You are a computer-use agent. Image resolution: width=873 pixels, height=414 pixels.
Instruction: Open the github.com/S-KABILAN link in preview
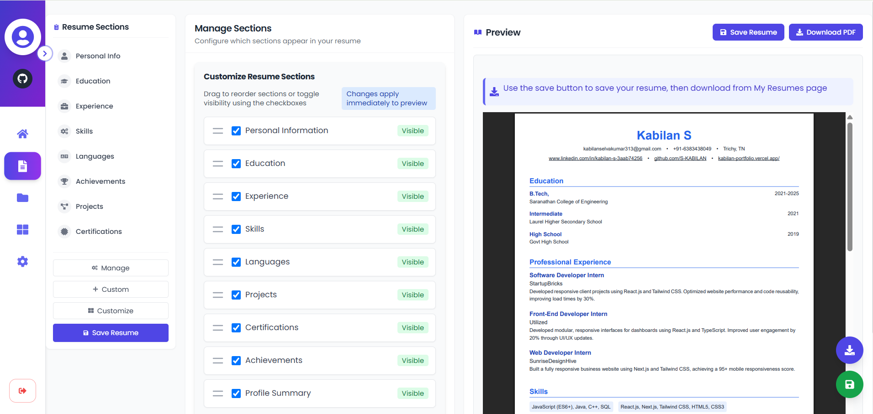tap(680, 158)
